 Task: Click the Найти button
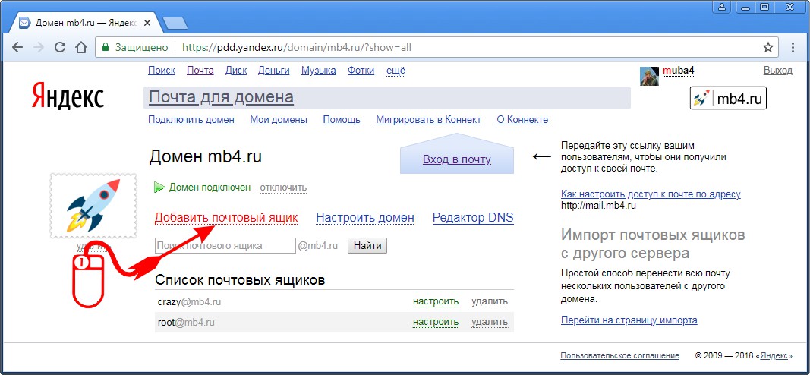pos(367,246)
